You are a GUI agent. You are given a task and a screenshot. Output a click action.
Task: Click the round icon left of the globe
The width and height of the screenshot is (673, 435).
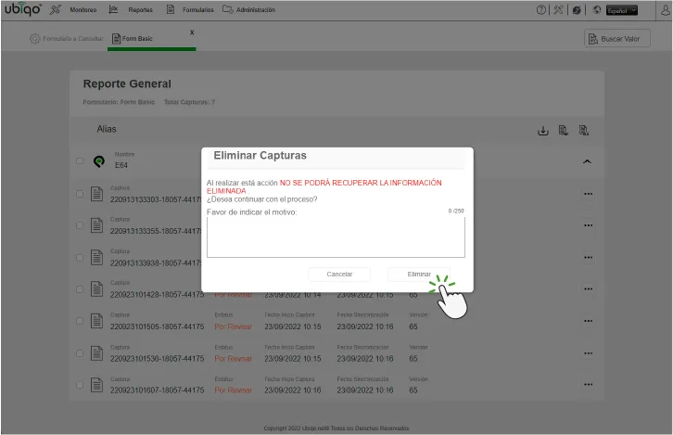point(577,10)
